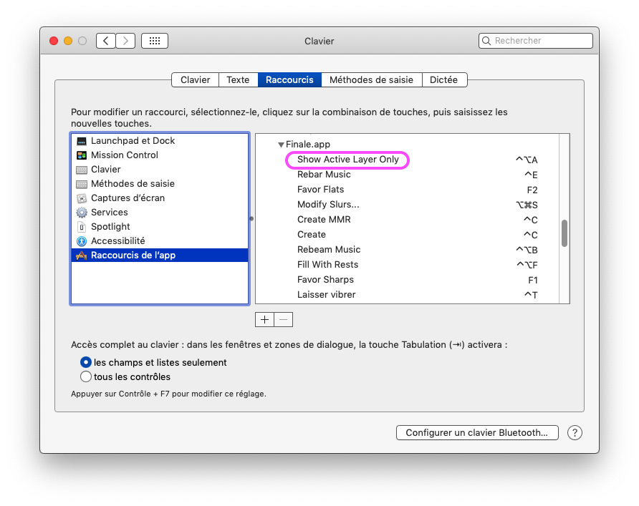The image size is (639, 506).
Task: Switch to the Texte tab
Action: (238, 80)
